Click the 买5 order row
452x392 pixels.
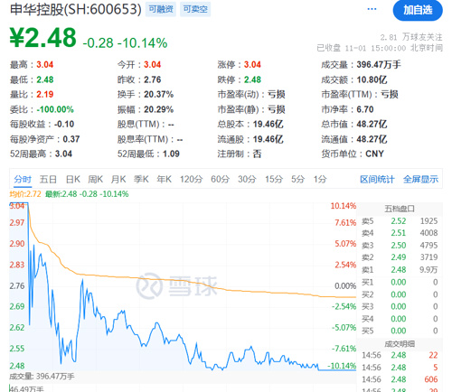[x=400, y=331]
